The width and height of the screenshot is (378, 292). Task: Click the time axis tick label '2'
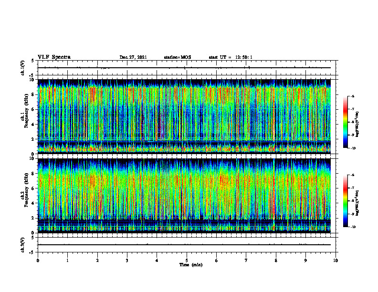point(97,261)
